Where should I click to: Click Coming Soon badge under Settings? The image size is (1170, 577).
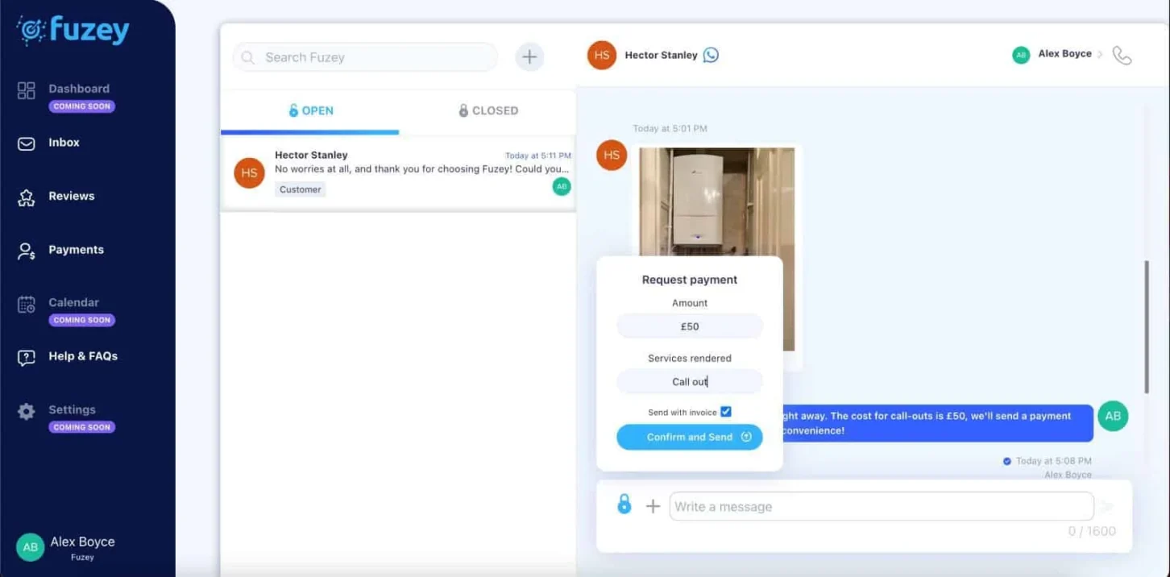[x=81, y=427]
